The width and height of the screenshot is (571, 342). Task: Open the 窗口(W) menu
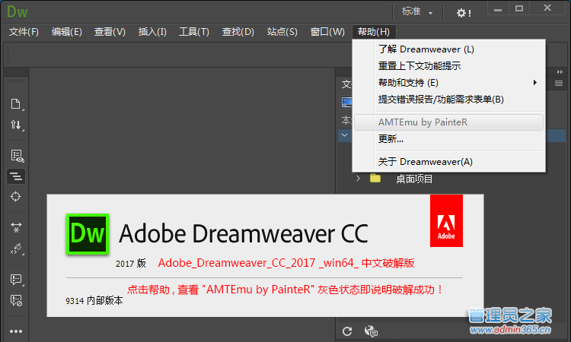[327, 32]
